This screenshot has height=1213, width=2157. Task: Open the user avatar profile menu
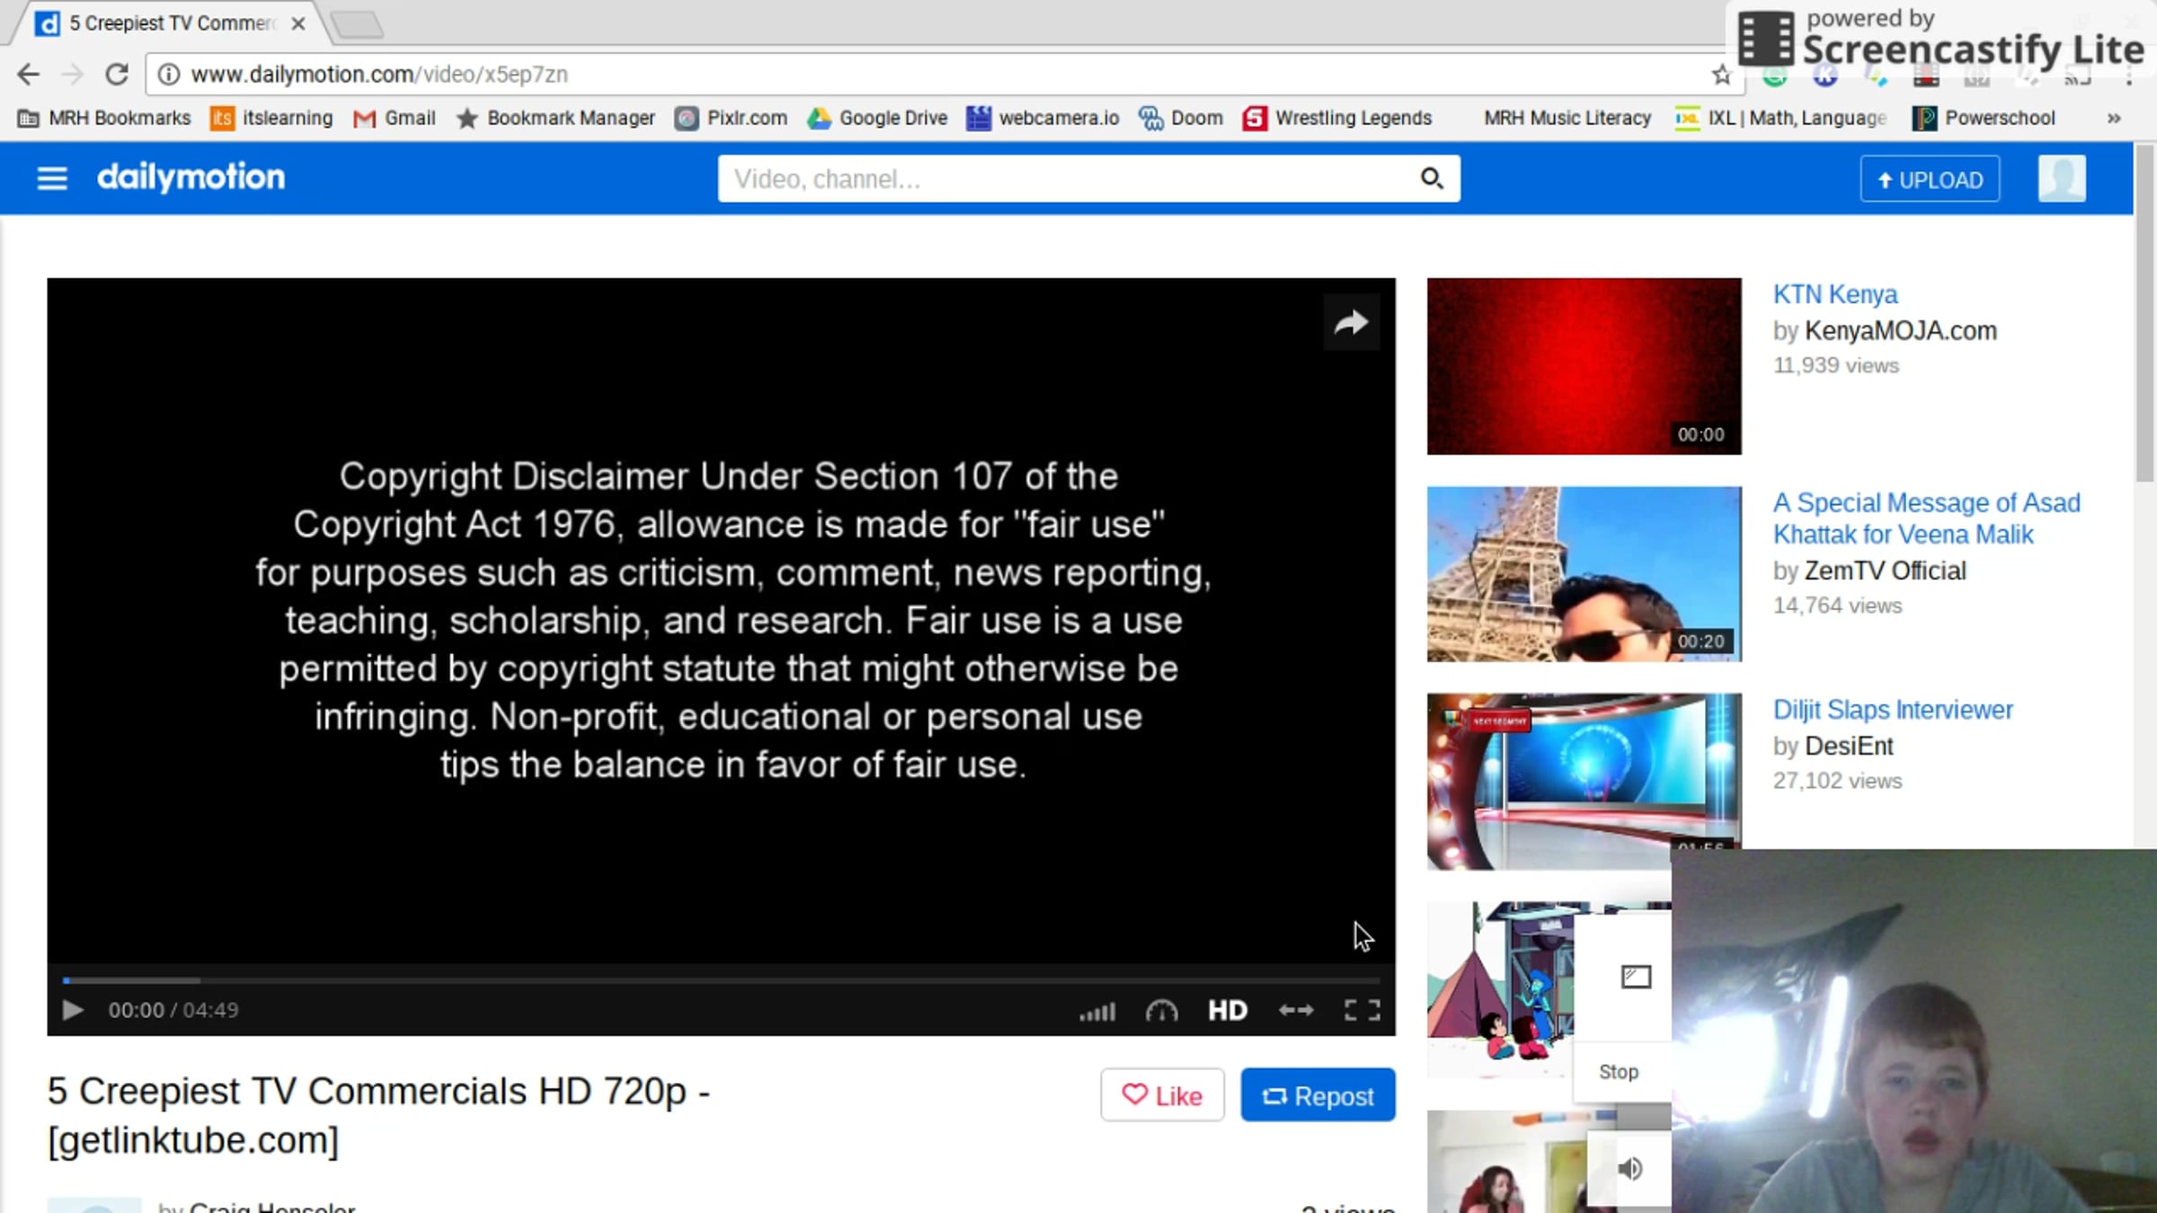[2061, 179]
